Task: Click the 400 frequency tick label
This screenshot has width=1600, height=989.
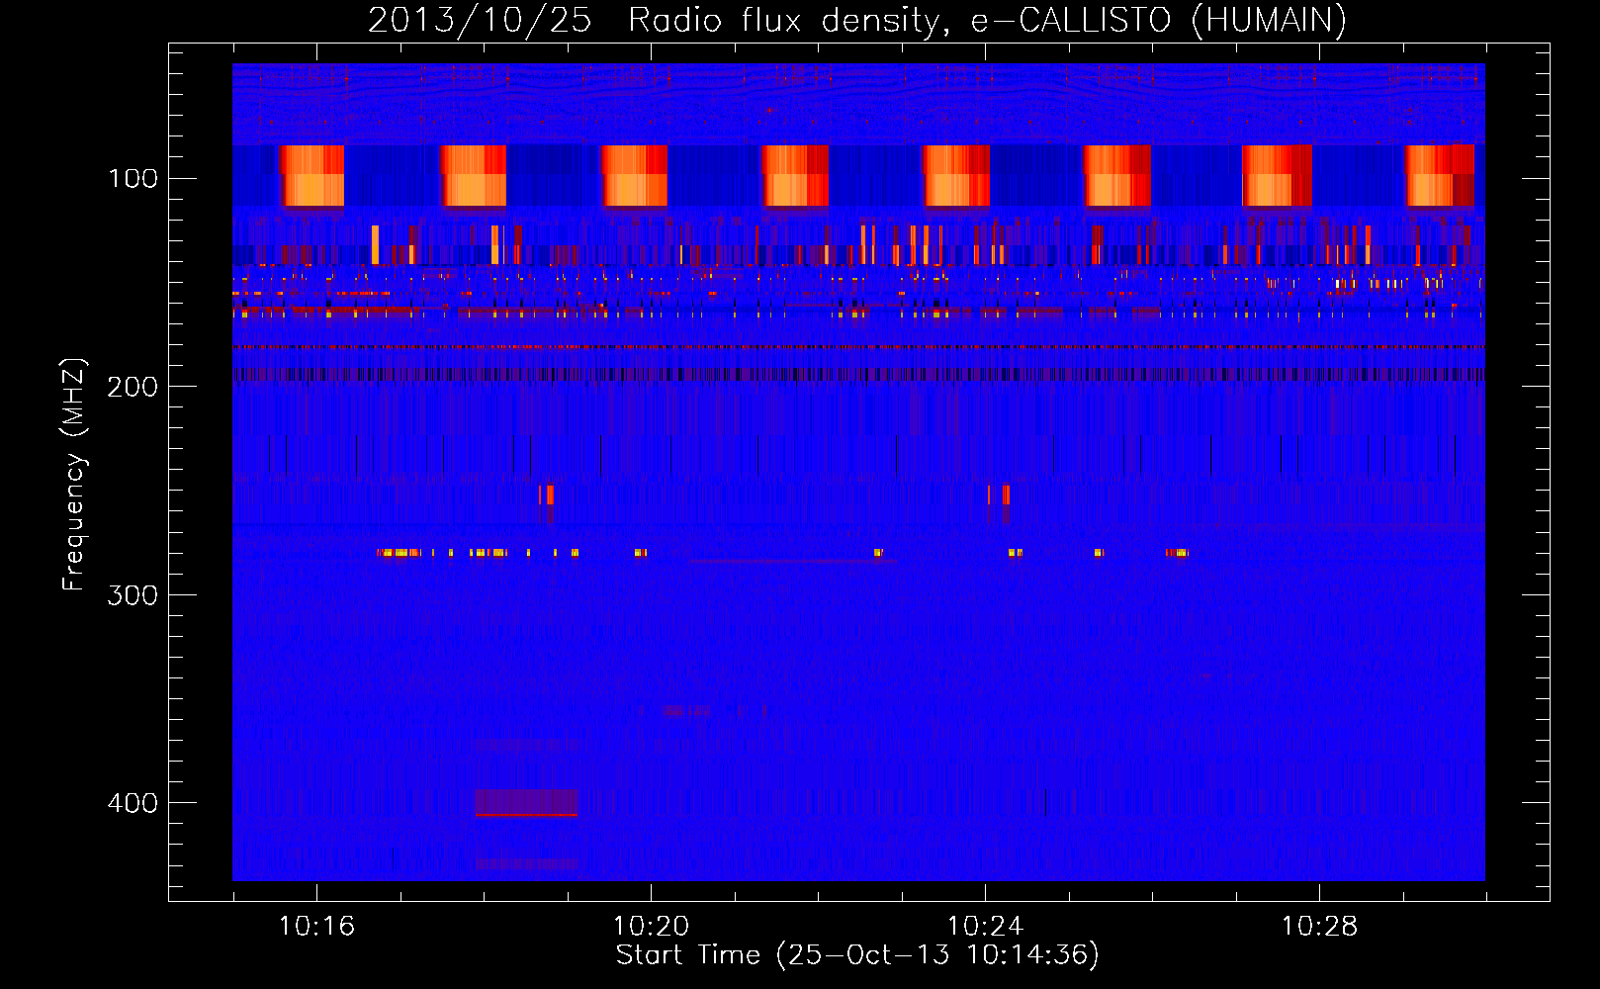Action: pyautogui.click(x=133, y=803)
